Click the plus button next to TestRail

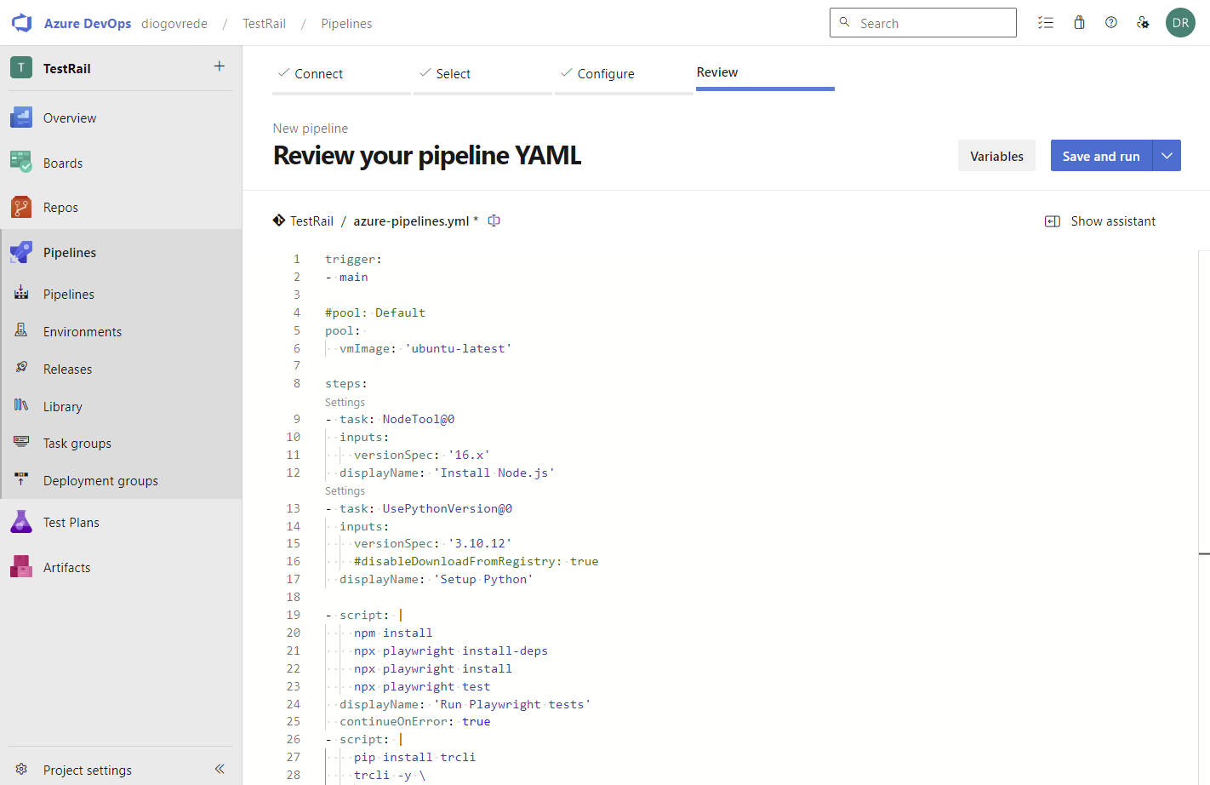coord(220,66)
